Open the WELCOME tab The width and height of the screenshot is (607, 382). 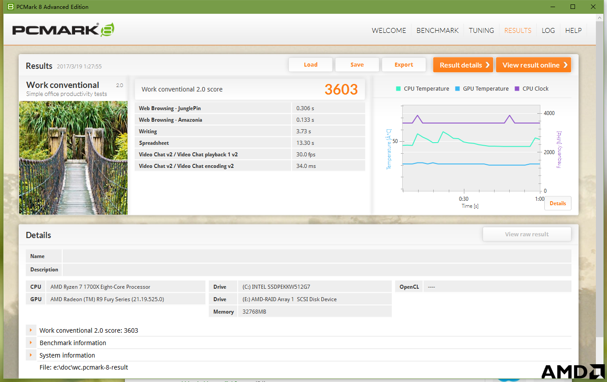pos(389,31)
